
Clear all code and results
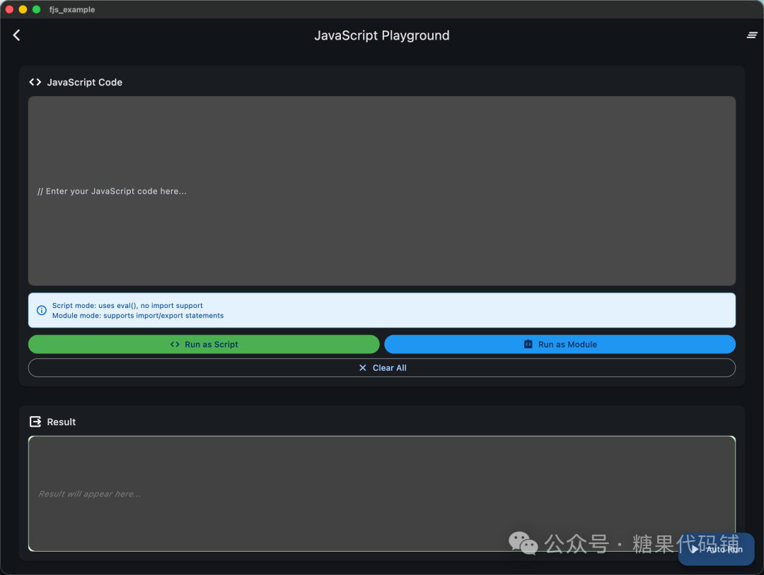381,368
